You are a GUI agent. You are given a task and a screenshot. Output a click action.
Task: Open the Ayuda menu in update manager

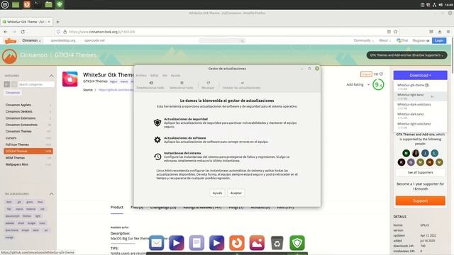pyautogui.click(x=175, y=76)
